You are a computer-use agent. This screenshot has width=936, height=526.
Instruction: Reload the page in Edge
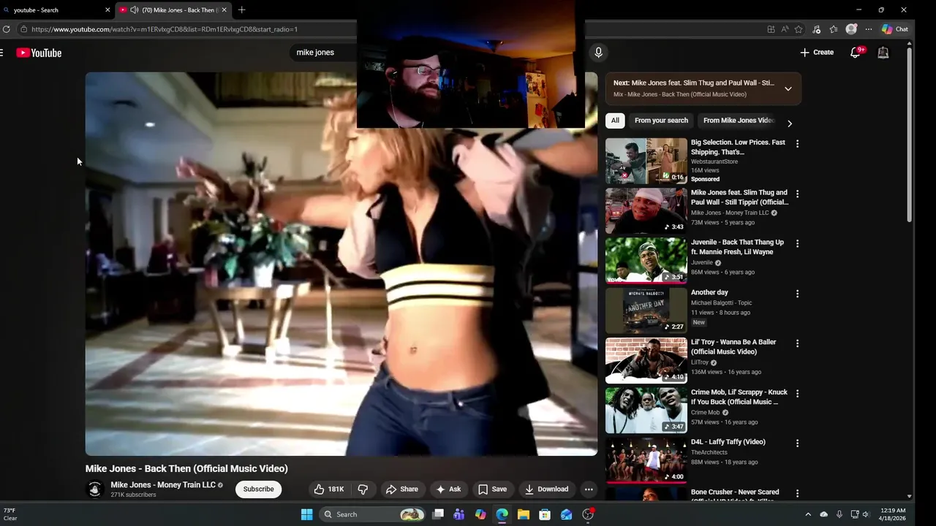tap(7, 29)
